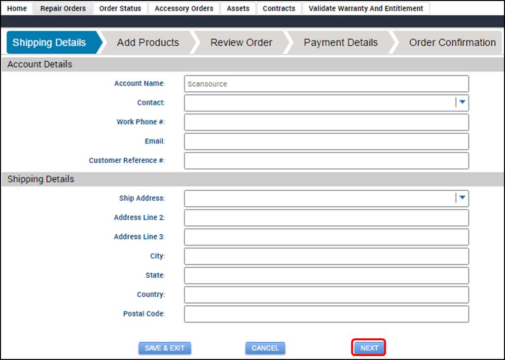Click the Account Name field
This screenshot has width=505, height=360.
[326, 84]
